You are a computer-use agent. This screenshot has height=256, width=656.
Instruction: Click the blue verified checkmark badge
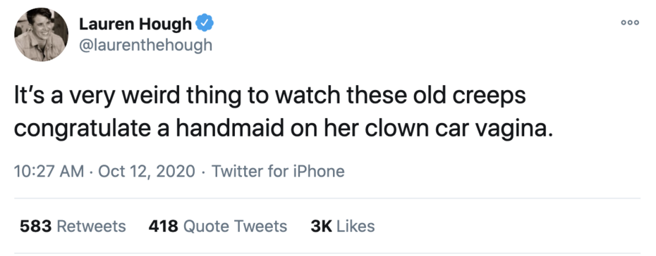click(x=205, y=23)
